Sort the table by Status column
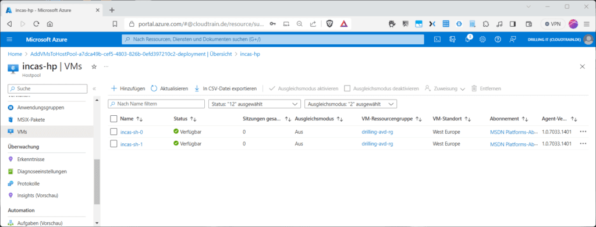Image resolution: width=596 pixels, height=227 pixels. coord(185,119)
